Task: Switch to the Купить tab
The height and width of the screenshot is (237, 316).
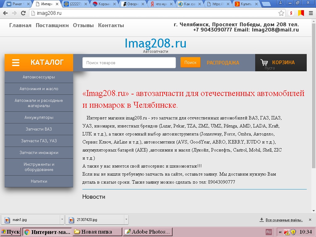Action: coord(247,4)
